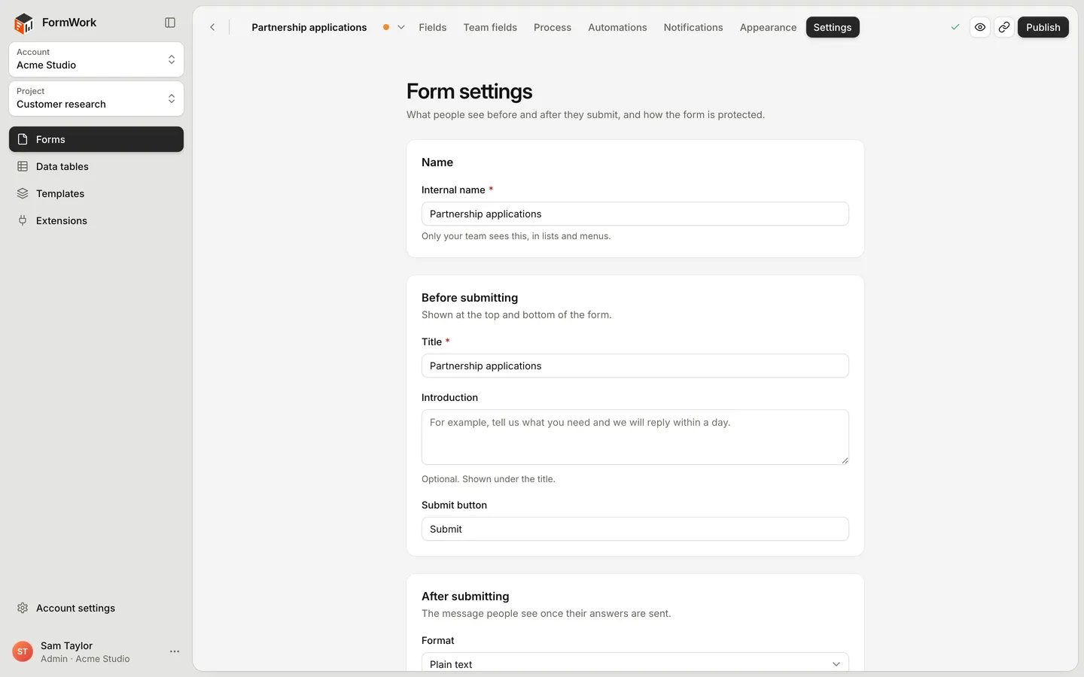Expand the Account switcher for Acme Studio
Viewport: 1084px width, 677px height.
click(96, 59)
